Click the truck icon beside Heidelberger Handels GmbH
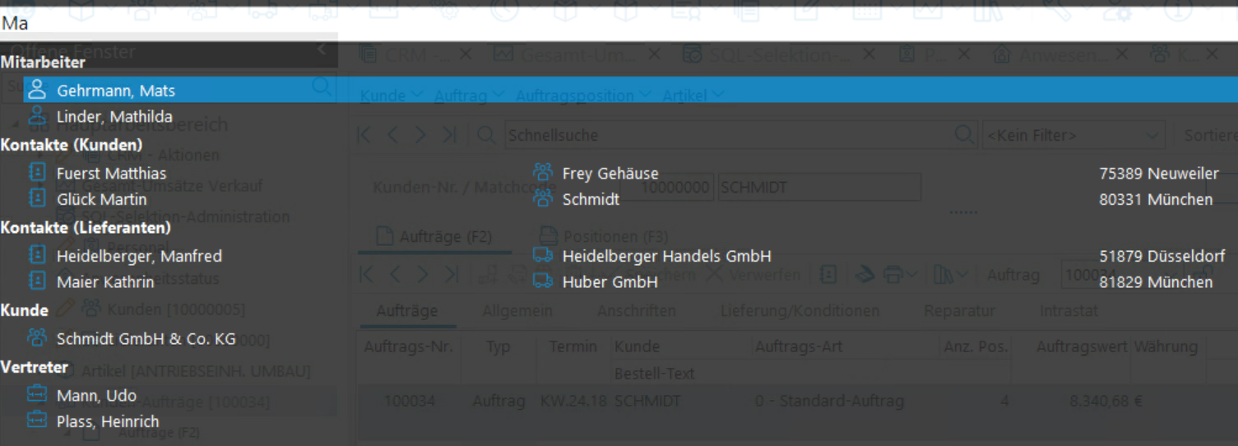 point(543,256)
